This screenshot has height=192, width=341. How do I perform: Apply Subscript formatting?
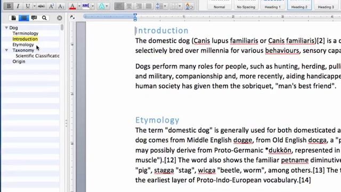coord(61,6)
